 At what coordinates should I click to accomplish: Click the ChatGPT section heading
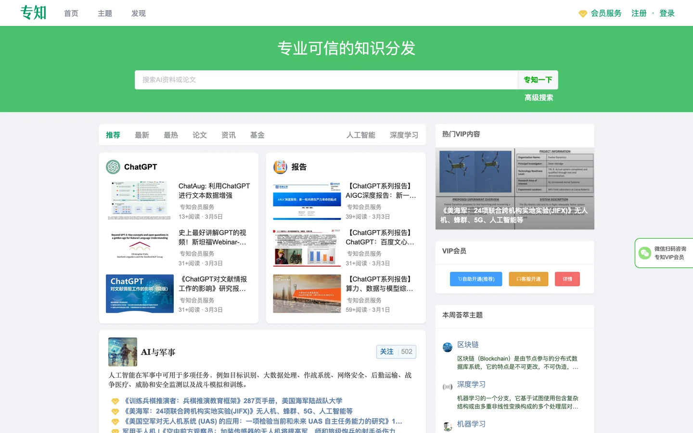point(141,167)
